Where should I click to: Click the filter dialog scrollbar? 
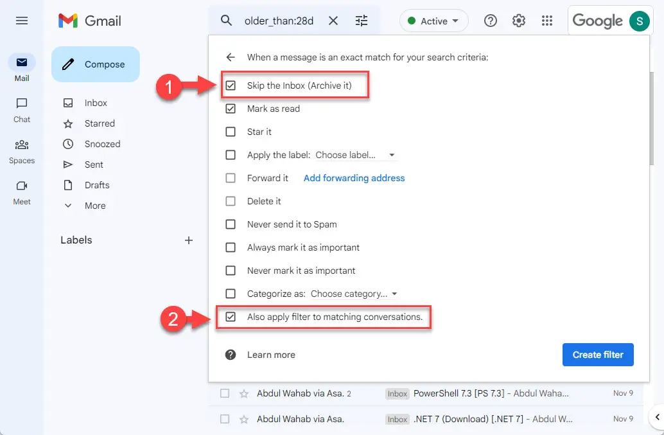652,119
